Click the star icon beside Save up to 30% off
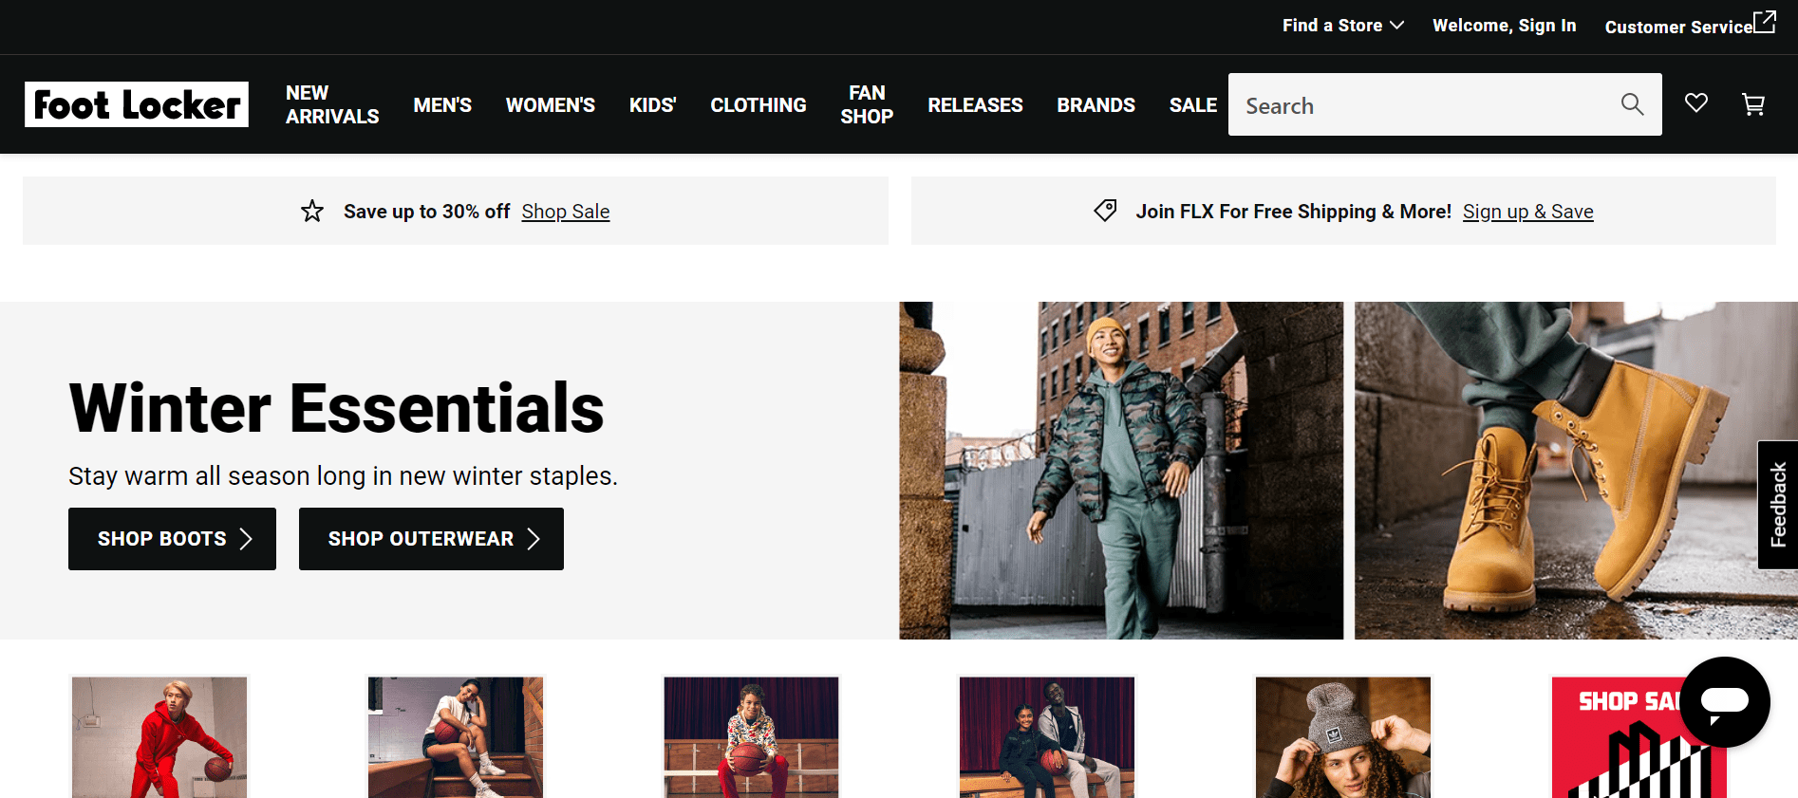Viewport: 1798px width, 798px height. pos(312,211)
